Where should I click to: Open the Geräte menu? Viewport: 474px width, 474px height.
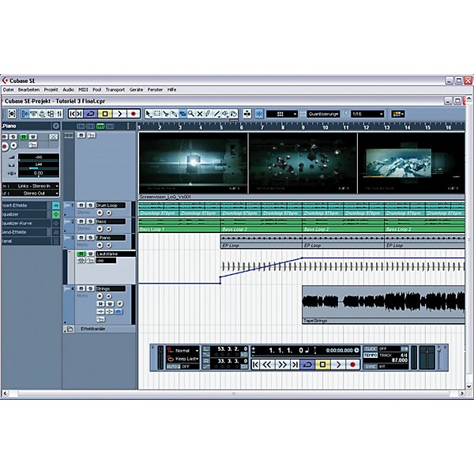coord(136,90)
